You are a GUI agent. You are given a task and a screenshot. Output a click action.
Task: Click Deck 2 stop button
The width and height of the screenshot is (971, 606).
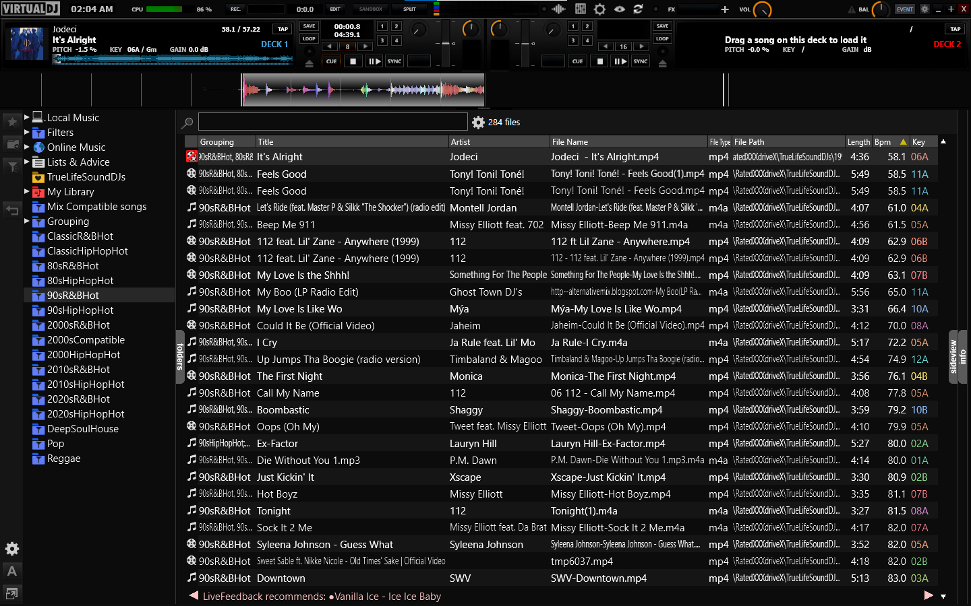click(x=599, y=61)
